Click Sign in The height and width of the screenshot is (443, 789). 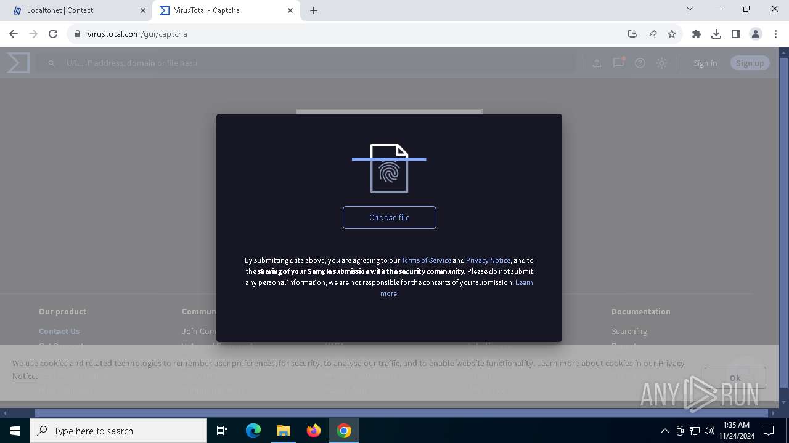(x=705, y=63)
